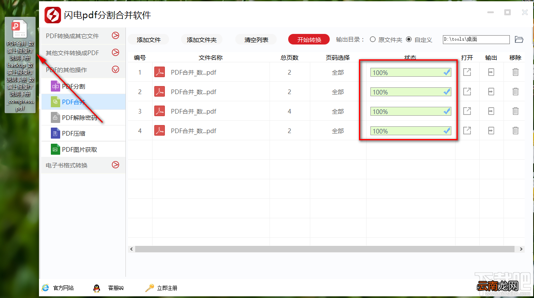Open 官方网站 link

(x=58, y=288)
